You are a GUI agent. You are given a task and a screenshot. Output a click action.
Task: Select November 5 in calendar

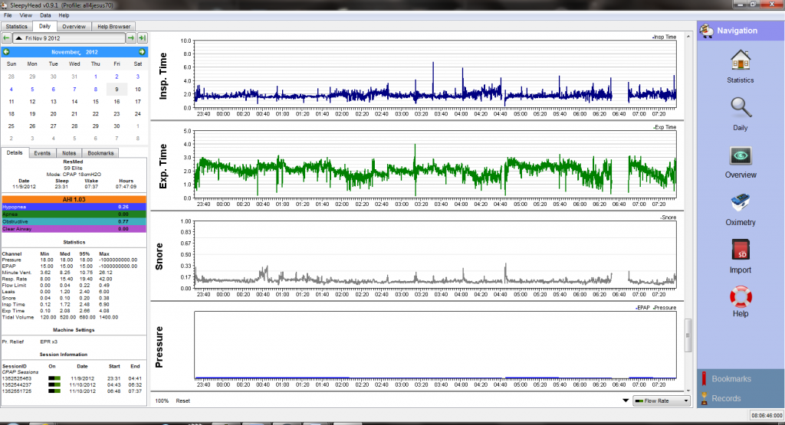[32, 90]
